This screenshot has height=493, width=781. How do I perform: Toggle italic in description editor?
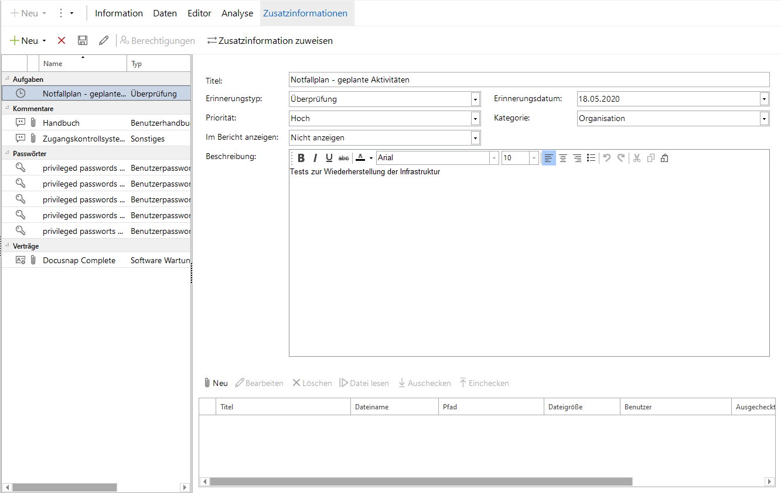315,158
